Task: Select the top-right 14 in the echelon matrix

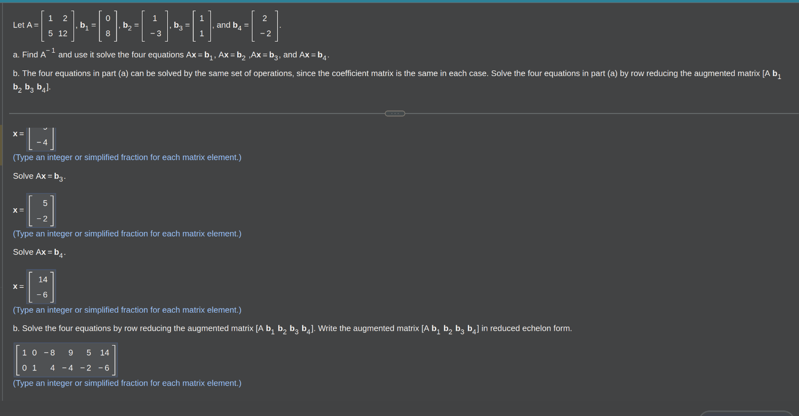Action: tap(104, 353)
